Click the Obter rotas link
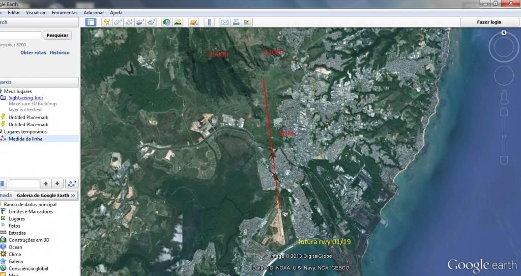This screenshot has height=276, width=521. click(x=33, y=52)
